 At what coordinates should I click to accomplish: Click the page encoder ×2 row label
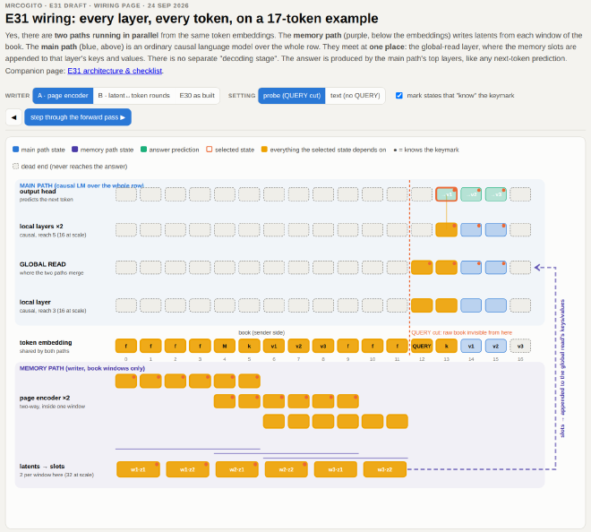point(45,398)
